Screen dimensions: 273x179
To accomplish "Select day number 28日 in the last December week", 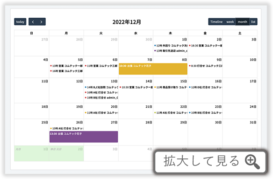I will tap(149, 123).
